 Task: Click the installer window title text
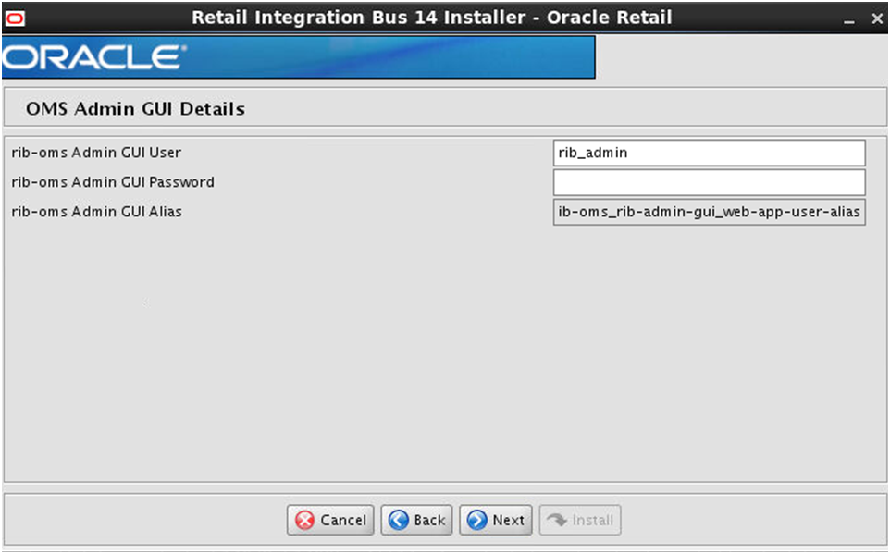431,18
